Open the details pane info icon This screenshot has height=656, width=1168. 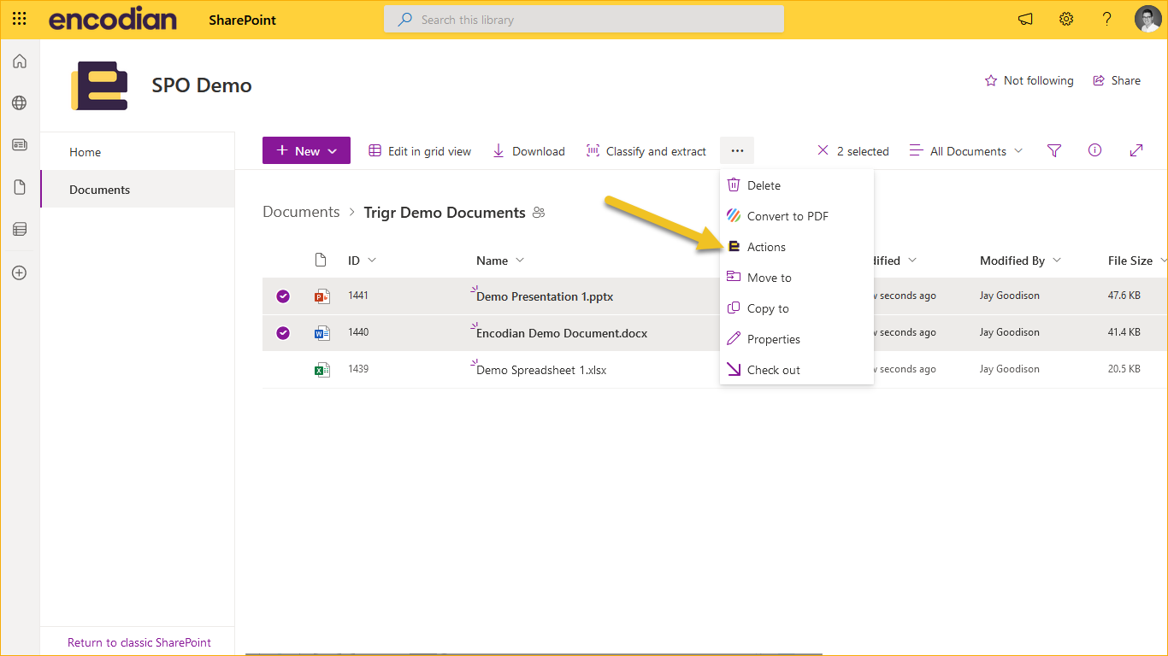click(x=1094, y=150)
